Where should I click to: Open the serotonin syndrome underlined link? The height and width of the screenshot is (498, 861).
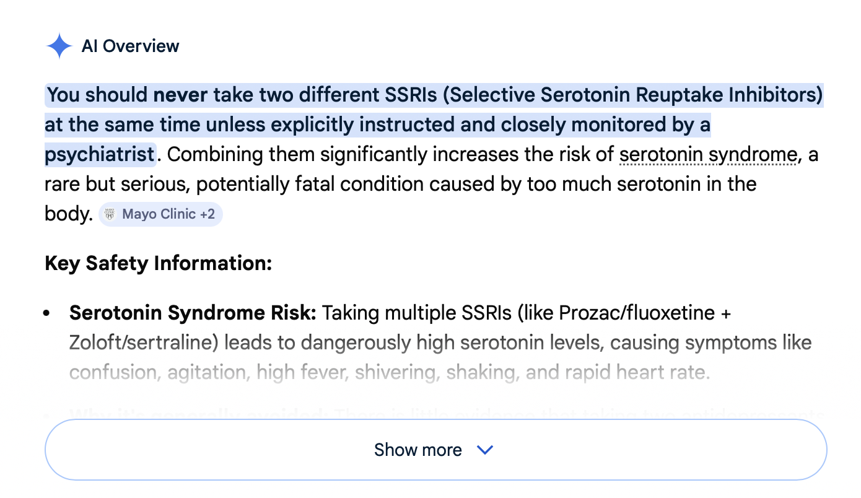pyautogui.click(x=708, y=155)
